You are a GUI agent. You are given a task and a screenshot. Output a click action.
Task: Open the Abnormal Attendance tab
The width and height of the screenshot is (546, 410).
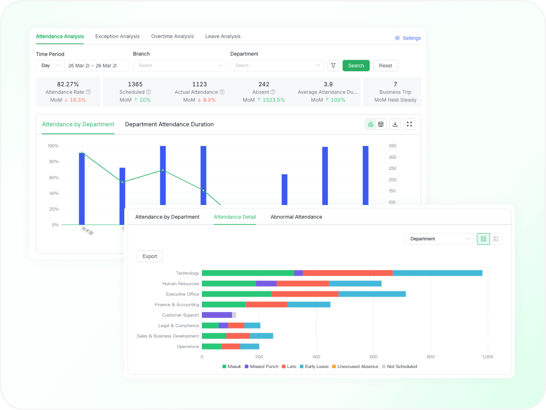296,217
